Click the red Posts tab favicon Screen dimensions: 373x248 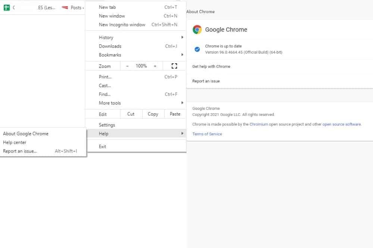65,7
